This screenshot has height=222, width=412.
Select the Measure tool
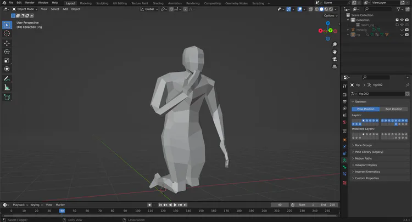[7, 88]
